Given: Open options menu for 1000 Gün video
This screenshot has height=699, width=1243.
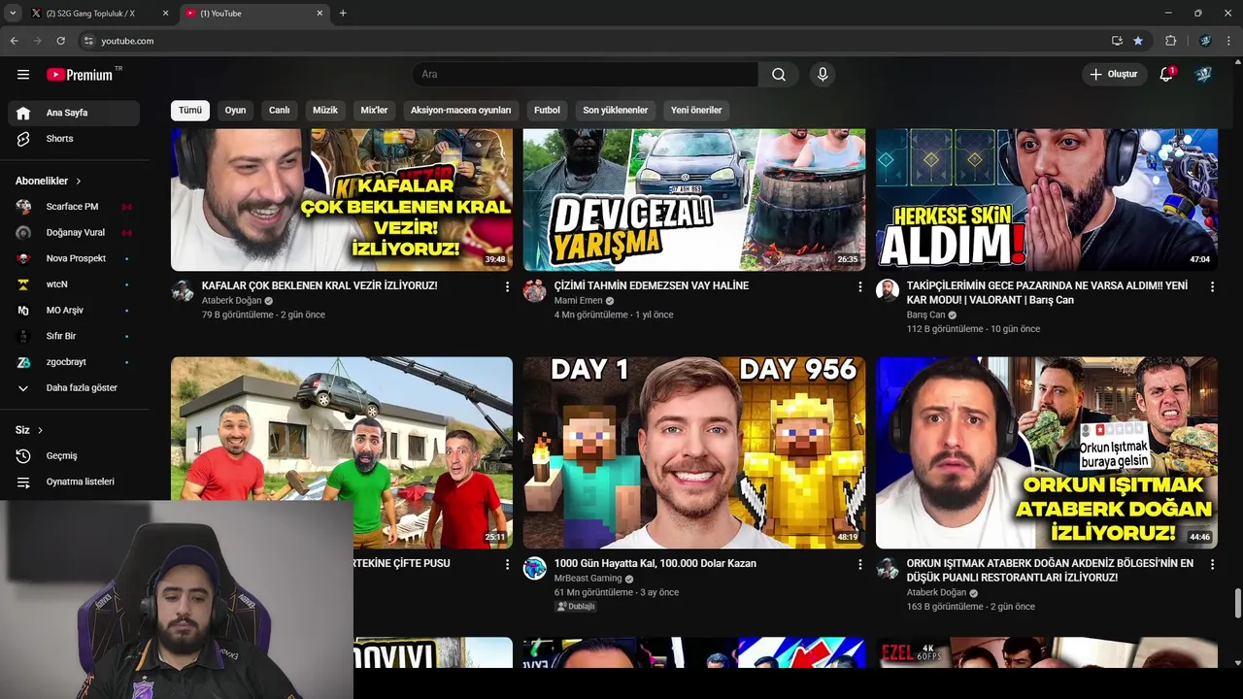Looking at the screenshot, I should (859, 564).
